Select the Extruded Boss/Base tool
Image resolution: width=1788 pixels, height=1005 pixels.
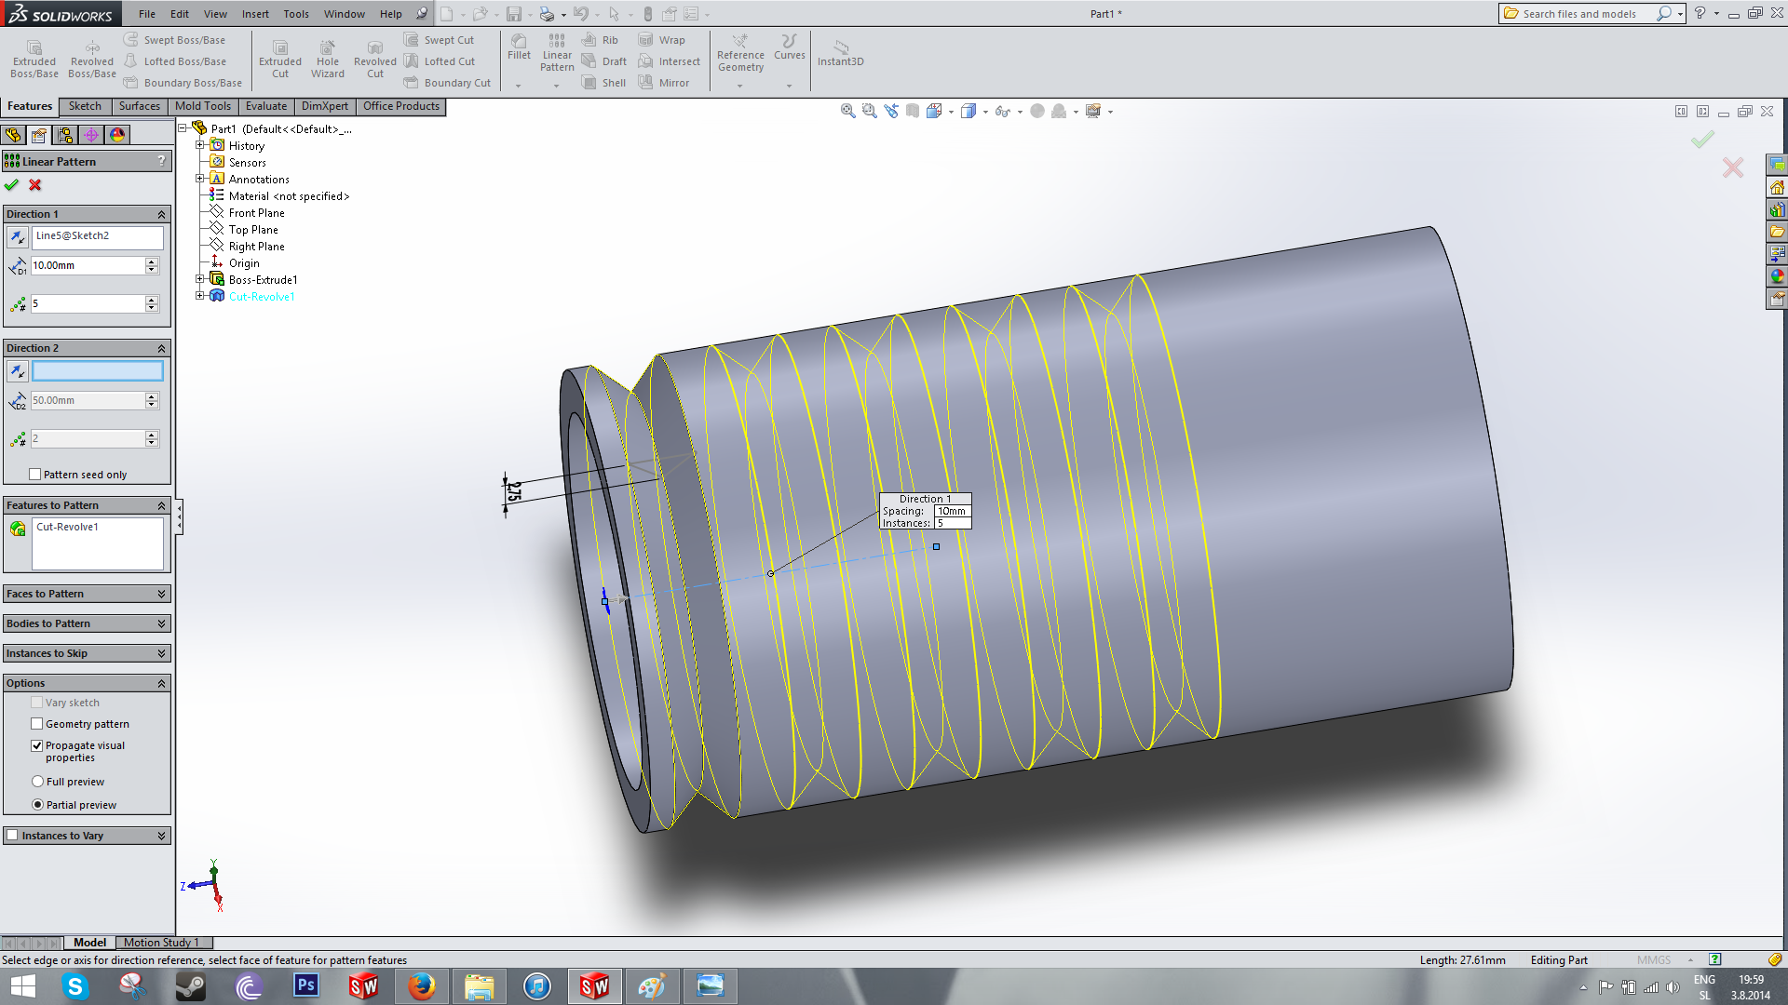pos(34,59)
